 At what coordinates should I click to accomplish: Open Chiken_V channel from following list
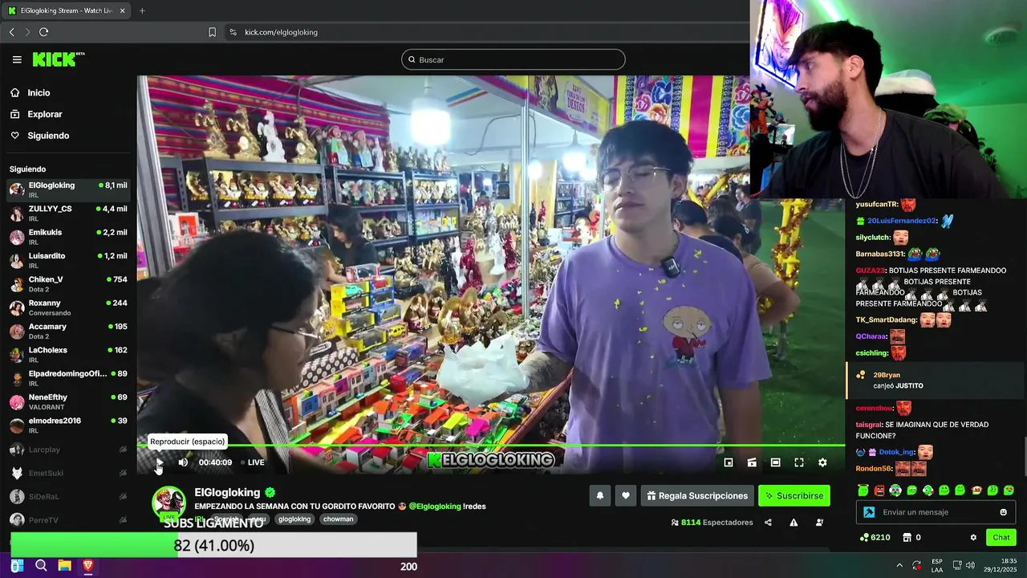[x=68, y=283]
